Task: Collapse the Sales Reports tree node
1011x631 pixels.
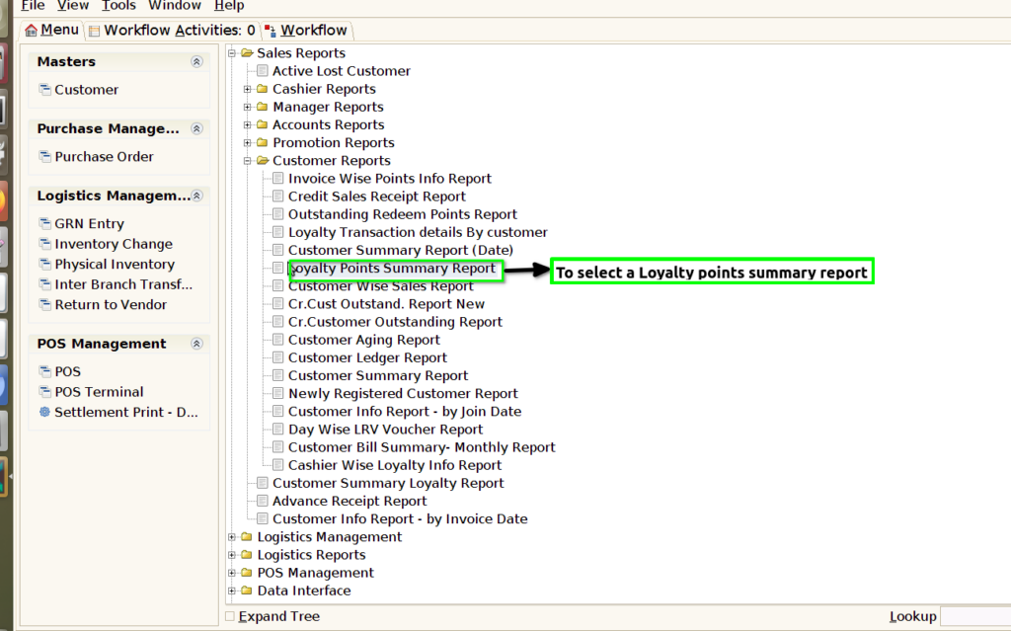Action: [232, 53]
